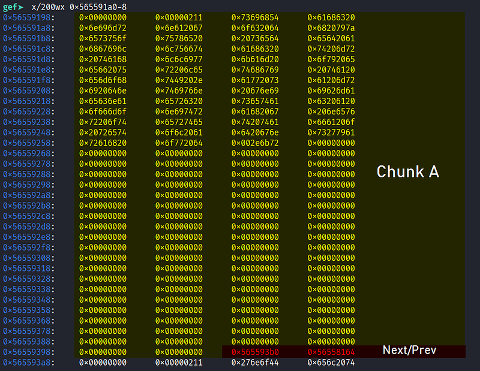The height and width of the screenshot is (371, 480).
Task: Select the value 0x65636e61
Action: tap(103, 101)
